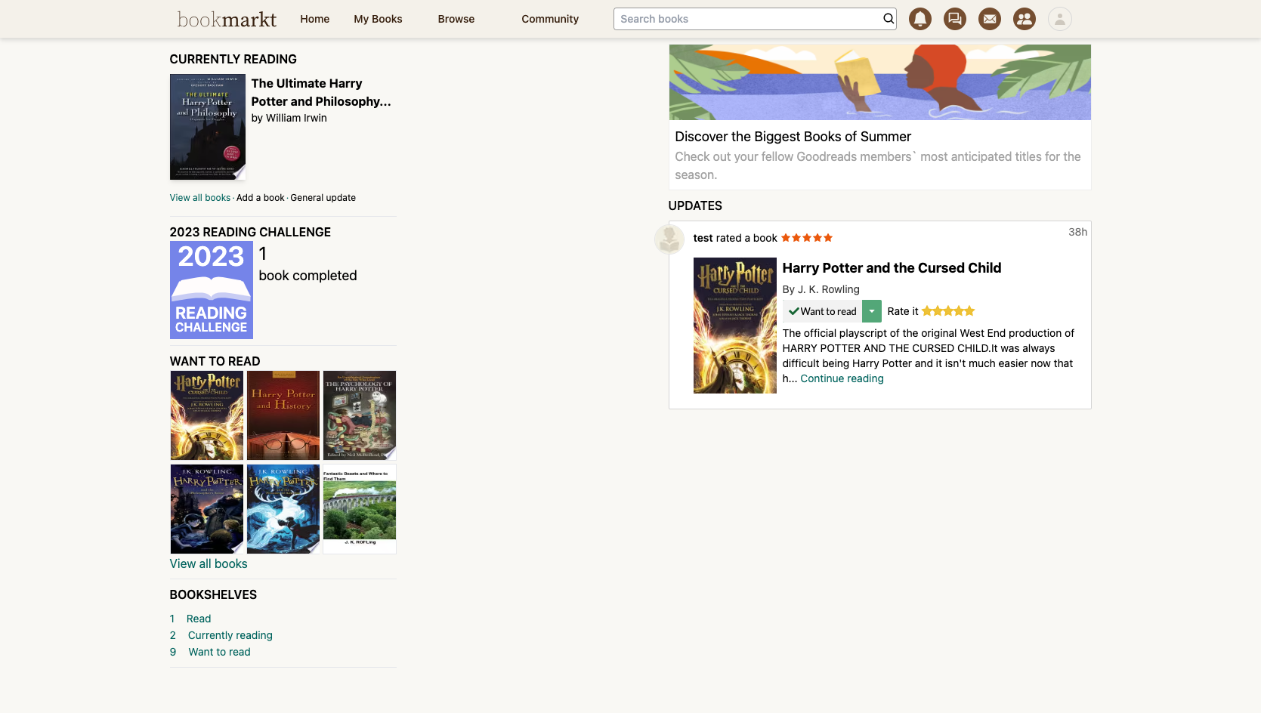The image size is (1261, 713).
Task: Click the test username in updates
Action: [703, 238]
